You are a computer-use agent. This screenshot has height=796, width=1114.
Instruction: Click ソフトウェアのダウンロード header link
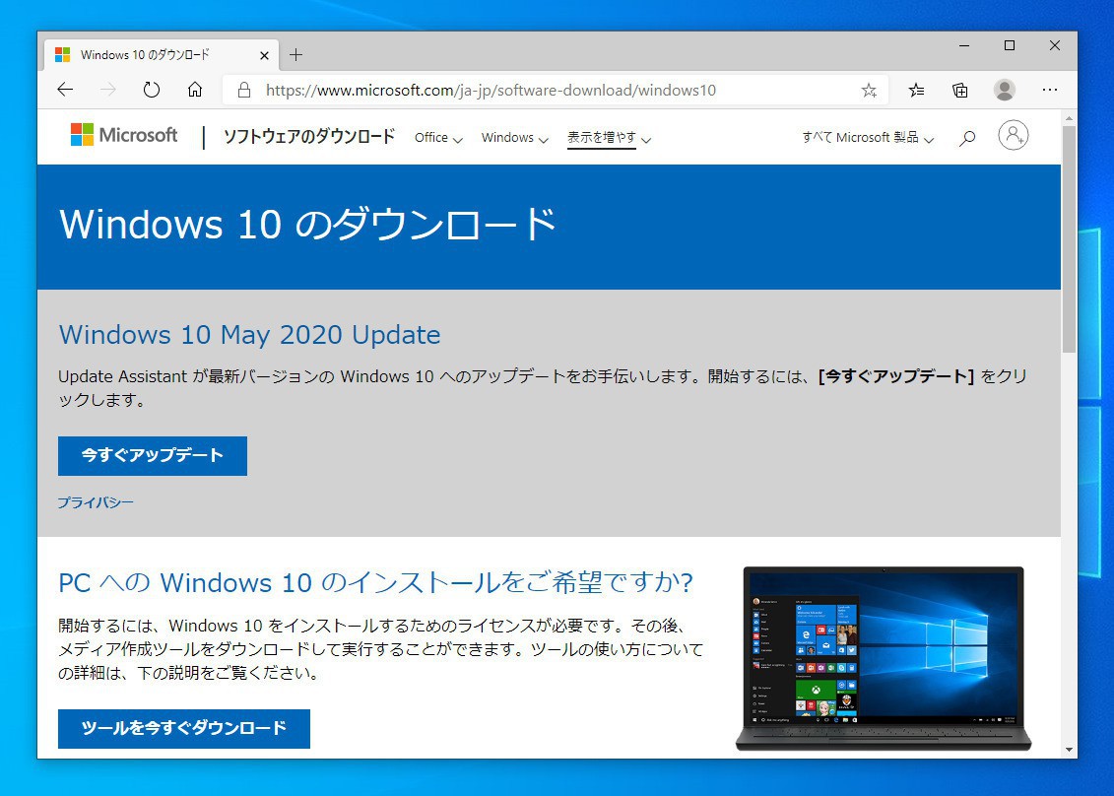click(309, 137)
